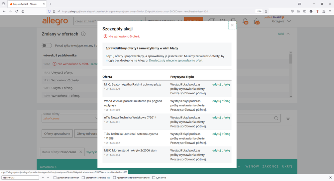334x181 pixels.
Task: Click edytuj ofertę for MSiO Morze statki
Action: click(x=221, y=150)
